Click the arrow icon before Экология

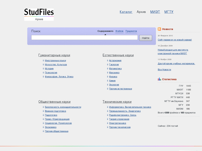click(108, 85)
